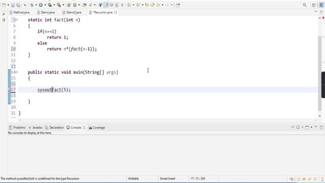Click the Save All icon

point(18,5)
